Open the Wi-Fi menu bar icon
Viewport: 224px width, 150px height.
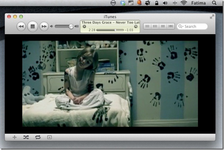coord(184,3)
